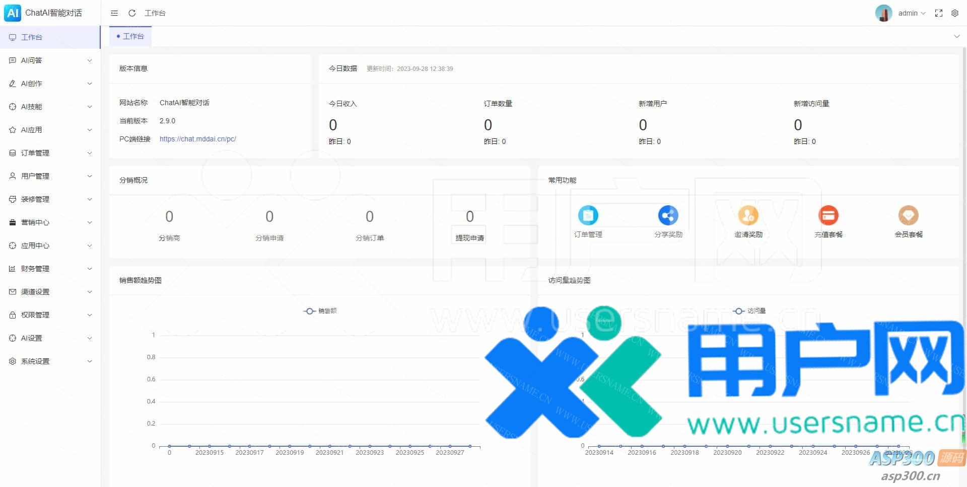Toggle the 销售额 chart legend series
The height and width of the screenshot is (487, 967).
320,311
